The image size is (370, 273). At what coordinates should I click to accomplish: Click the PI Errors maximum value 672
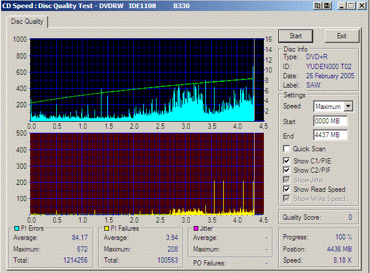point(82,249)
